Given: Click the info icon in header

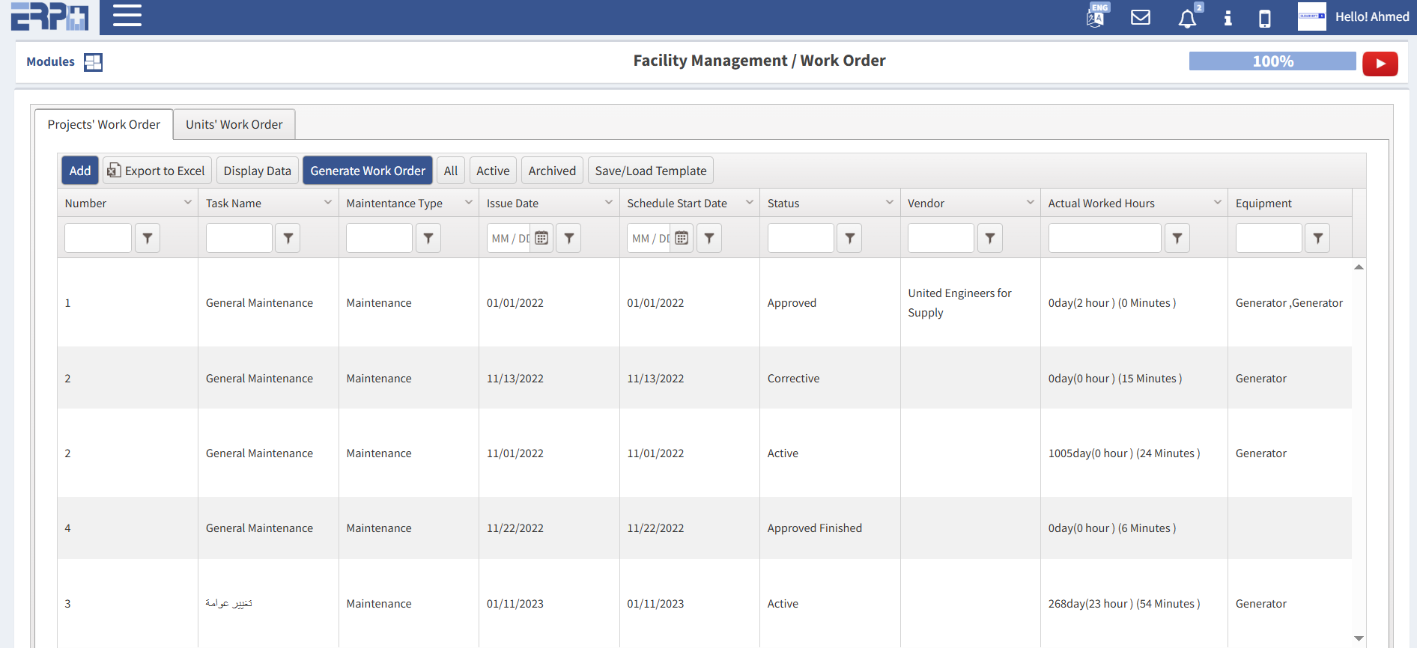Looking at the screenshot, I should pyautogui.click(x=1228, y=18).
